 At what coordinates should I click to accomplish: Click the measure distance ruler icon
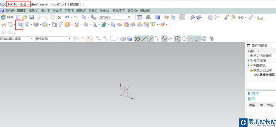click(x=260, y=18)
